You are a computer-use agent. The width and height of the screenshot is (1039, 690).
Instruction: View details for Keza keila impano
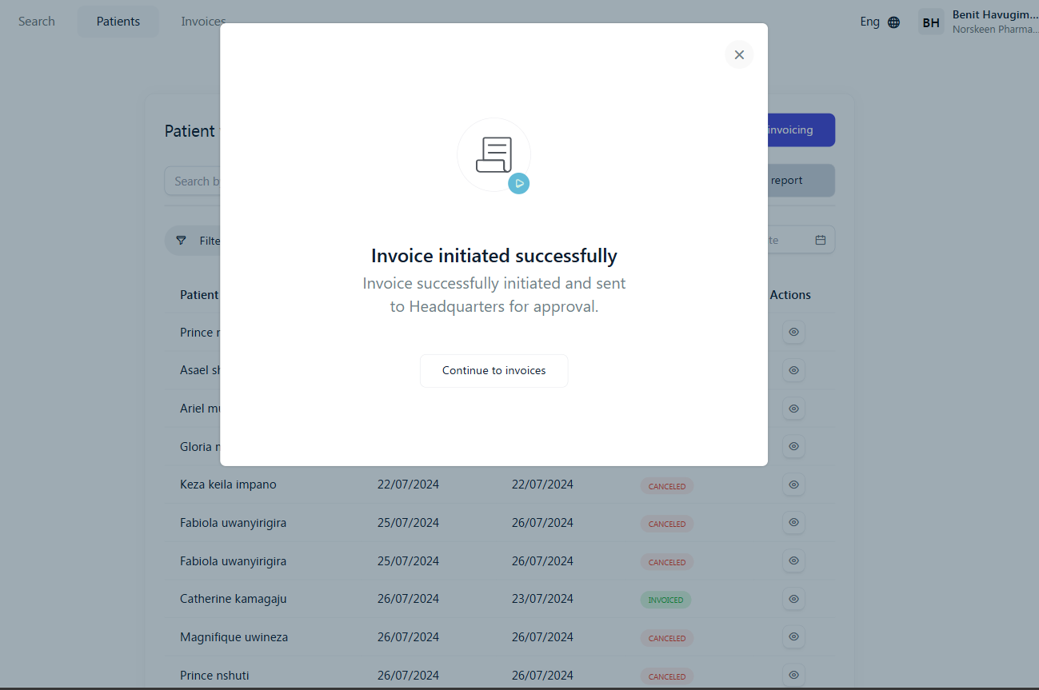click(x=793, y=485)
